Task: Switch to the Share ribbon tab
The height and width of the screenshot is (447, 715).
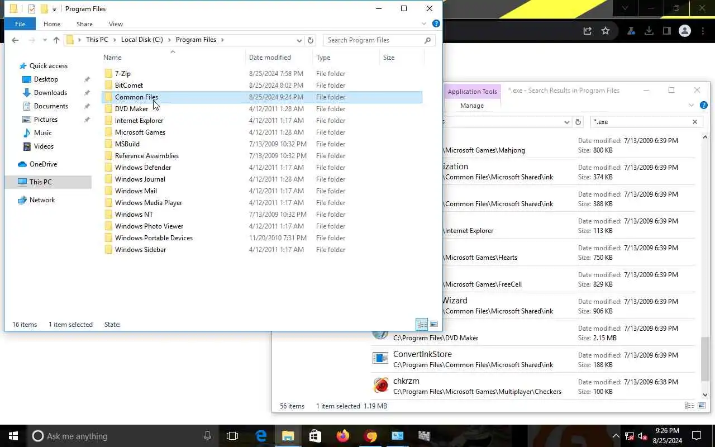Action: pos(85,24)
